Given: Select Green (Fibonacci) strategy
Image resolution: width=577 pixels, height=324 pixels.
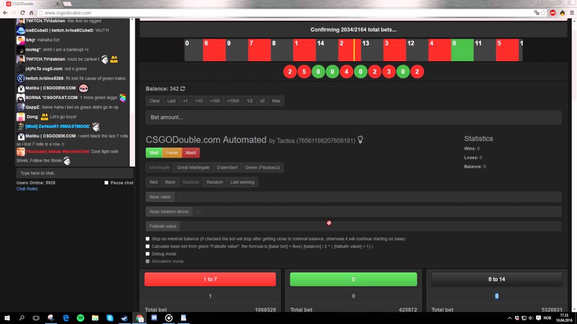Looking at the screenshot, I should click(262, 167).
